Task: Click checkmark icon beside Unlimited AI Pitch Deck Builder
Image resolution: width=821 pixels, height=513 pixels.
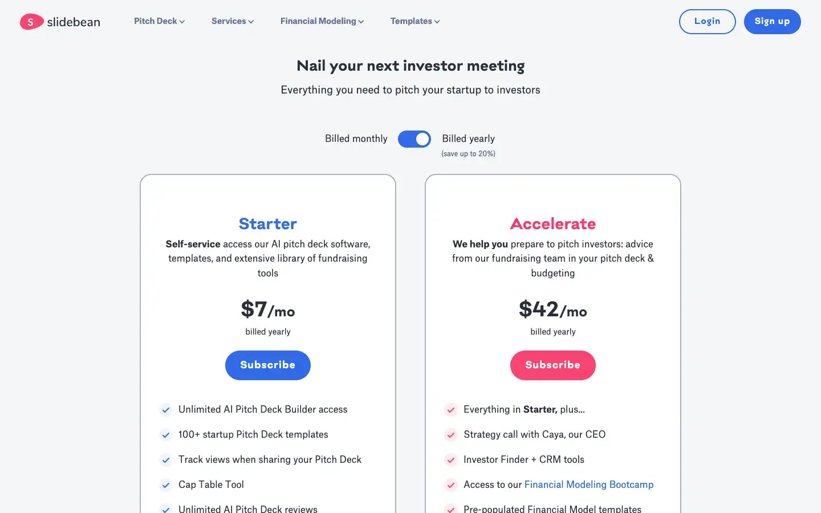Action: tap(166, 410)
